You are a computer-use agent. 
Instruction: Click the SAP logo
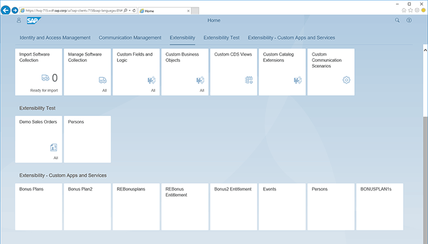pyautogui.click(x=34, y=20)
